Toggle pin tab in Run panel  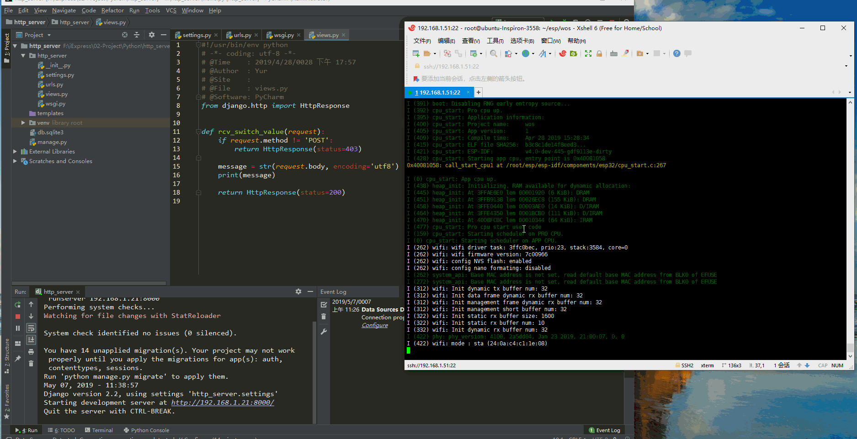point(18,359)
